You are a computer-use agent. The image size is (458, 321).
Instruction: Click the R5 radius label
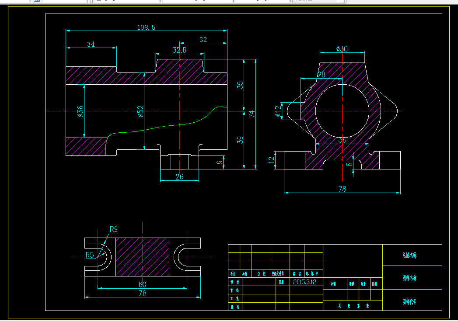click(x=90, y=255)
